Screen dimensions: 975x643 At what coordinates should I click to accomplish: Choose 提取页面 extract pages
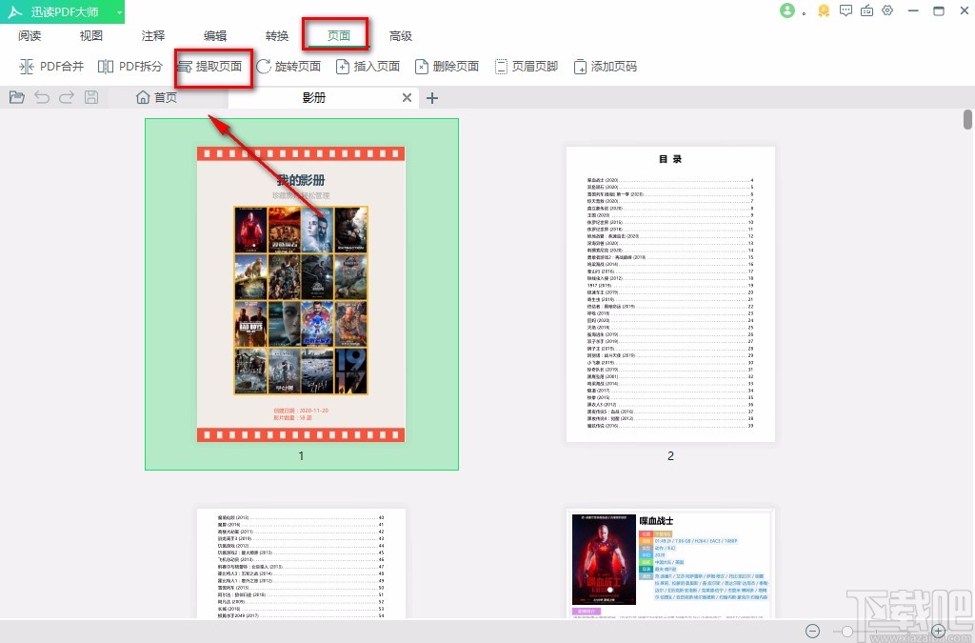[209, 66]
